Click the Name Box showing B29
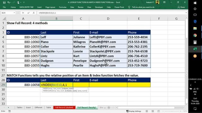 tap(7, 13)
